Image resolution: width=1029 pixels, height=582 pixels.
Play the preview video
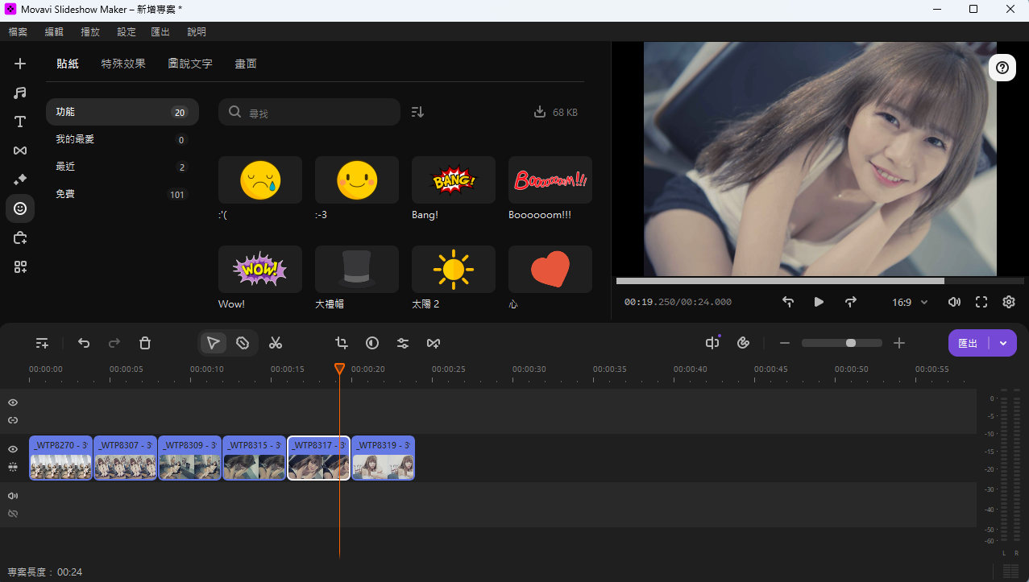pyautogui.click(x=819, y=302)
